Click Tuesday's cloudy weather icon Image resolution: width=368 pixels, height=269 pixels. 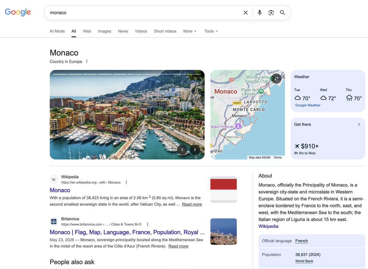click(x=298, y=98)
